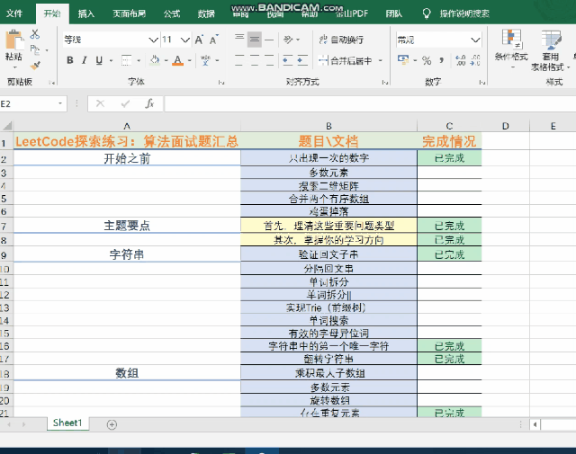
Task: Click the Copy icon
Action: point(34,49)
